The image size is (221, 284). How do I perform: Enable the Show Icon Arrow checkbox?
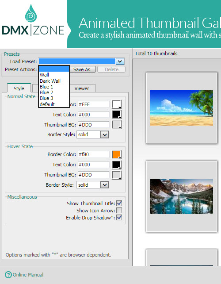(x=119, y=210)
